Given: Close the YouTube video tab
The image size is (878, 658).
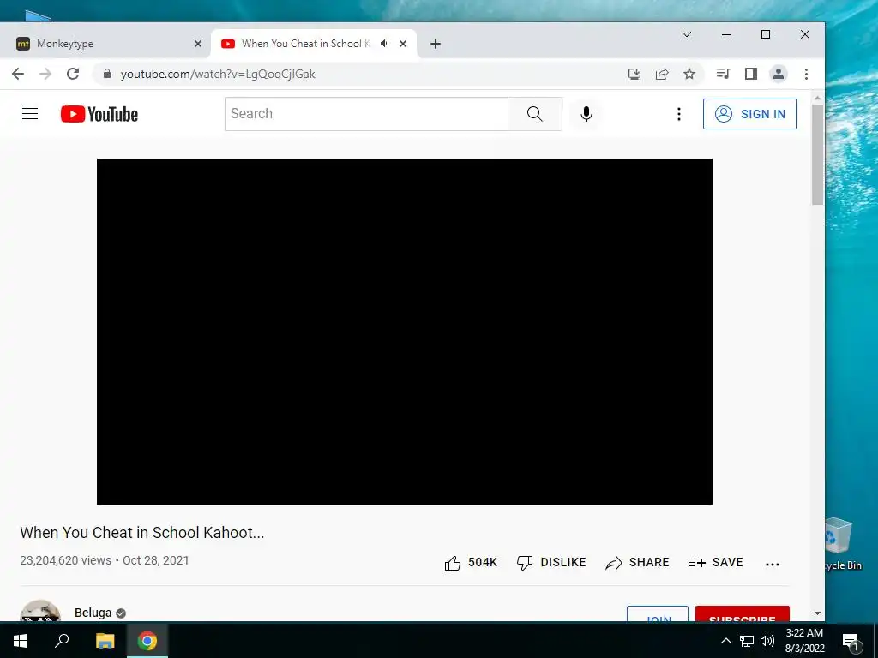Looking at the screenshot, I should tap(403, 44).
